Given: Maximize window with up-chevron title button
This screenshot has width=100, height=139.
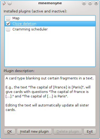Looking at the screenshot, I should click(90, 3).
